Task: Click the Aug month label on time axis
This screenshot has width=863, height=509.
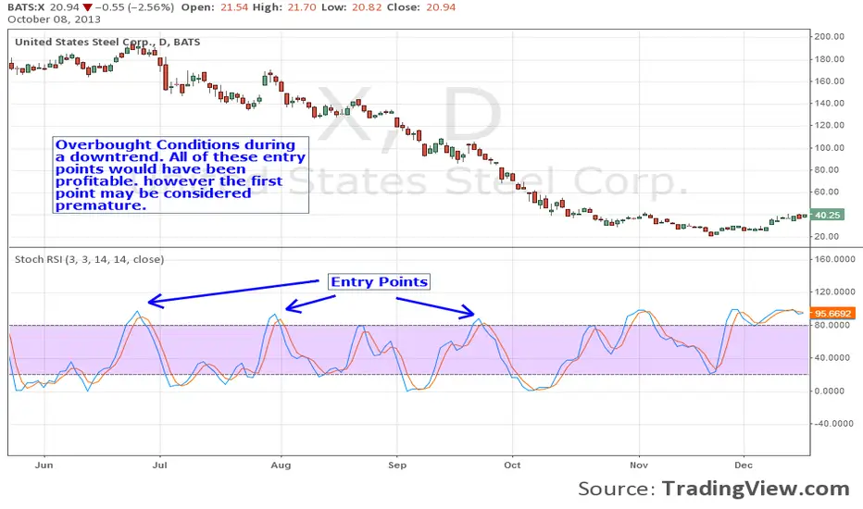Action: [x=281, y=465]
